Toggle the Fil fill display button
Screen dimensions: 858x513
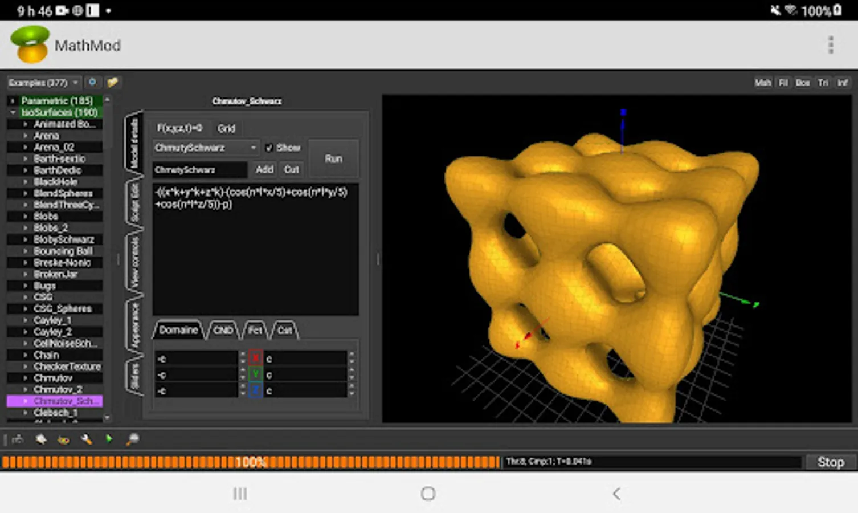click(783, 83)
